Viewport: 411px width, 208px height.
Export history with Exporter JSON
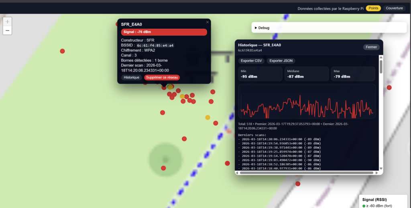click(281, 61)
